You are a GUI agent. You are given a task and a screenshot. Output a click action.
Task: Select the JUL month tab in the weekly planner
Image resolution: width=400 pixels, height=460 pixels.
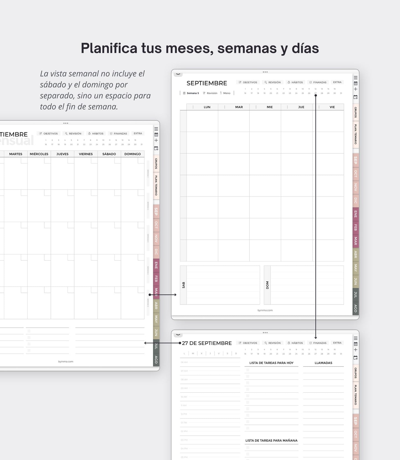[356, 295]
